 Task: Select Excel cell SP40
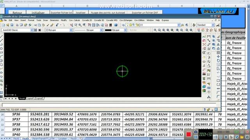tap(16, 135)
